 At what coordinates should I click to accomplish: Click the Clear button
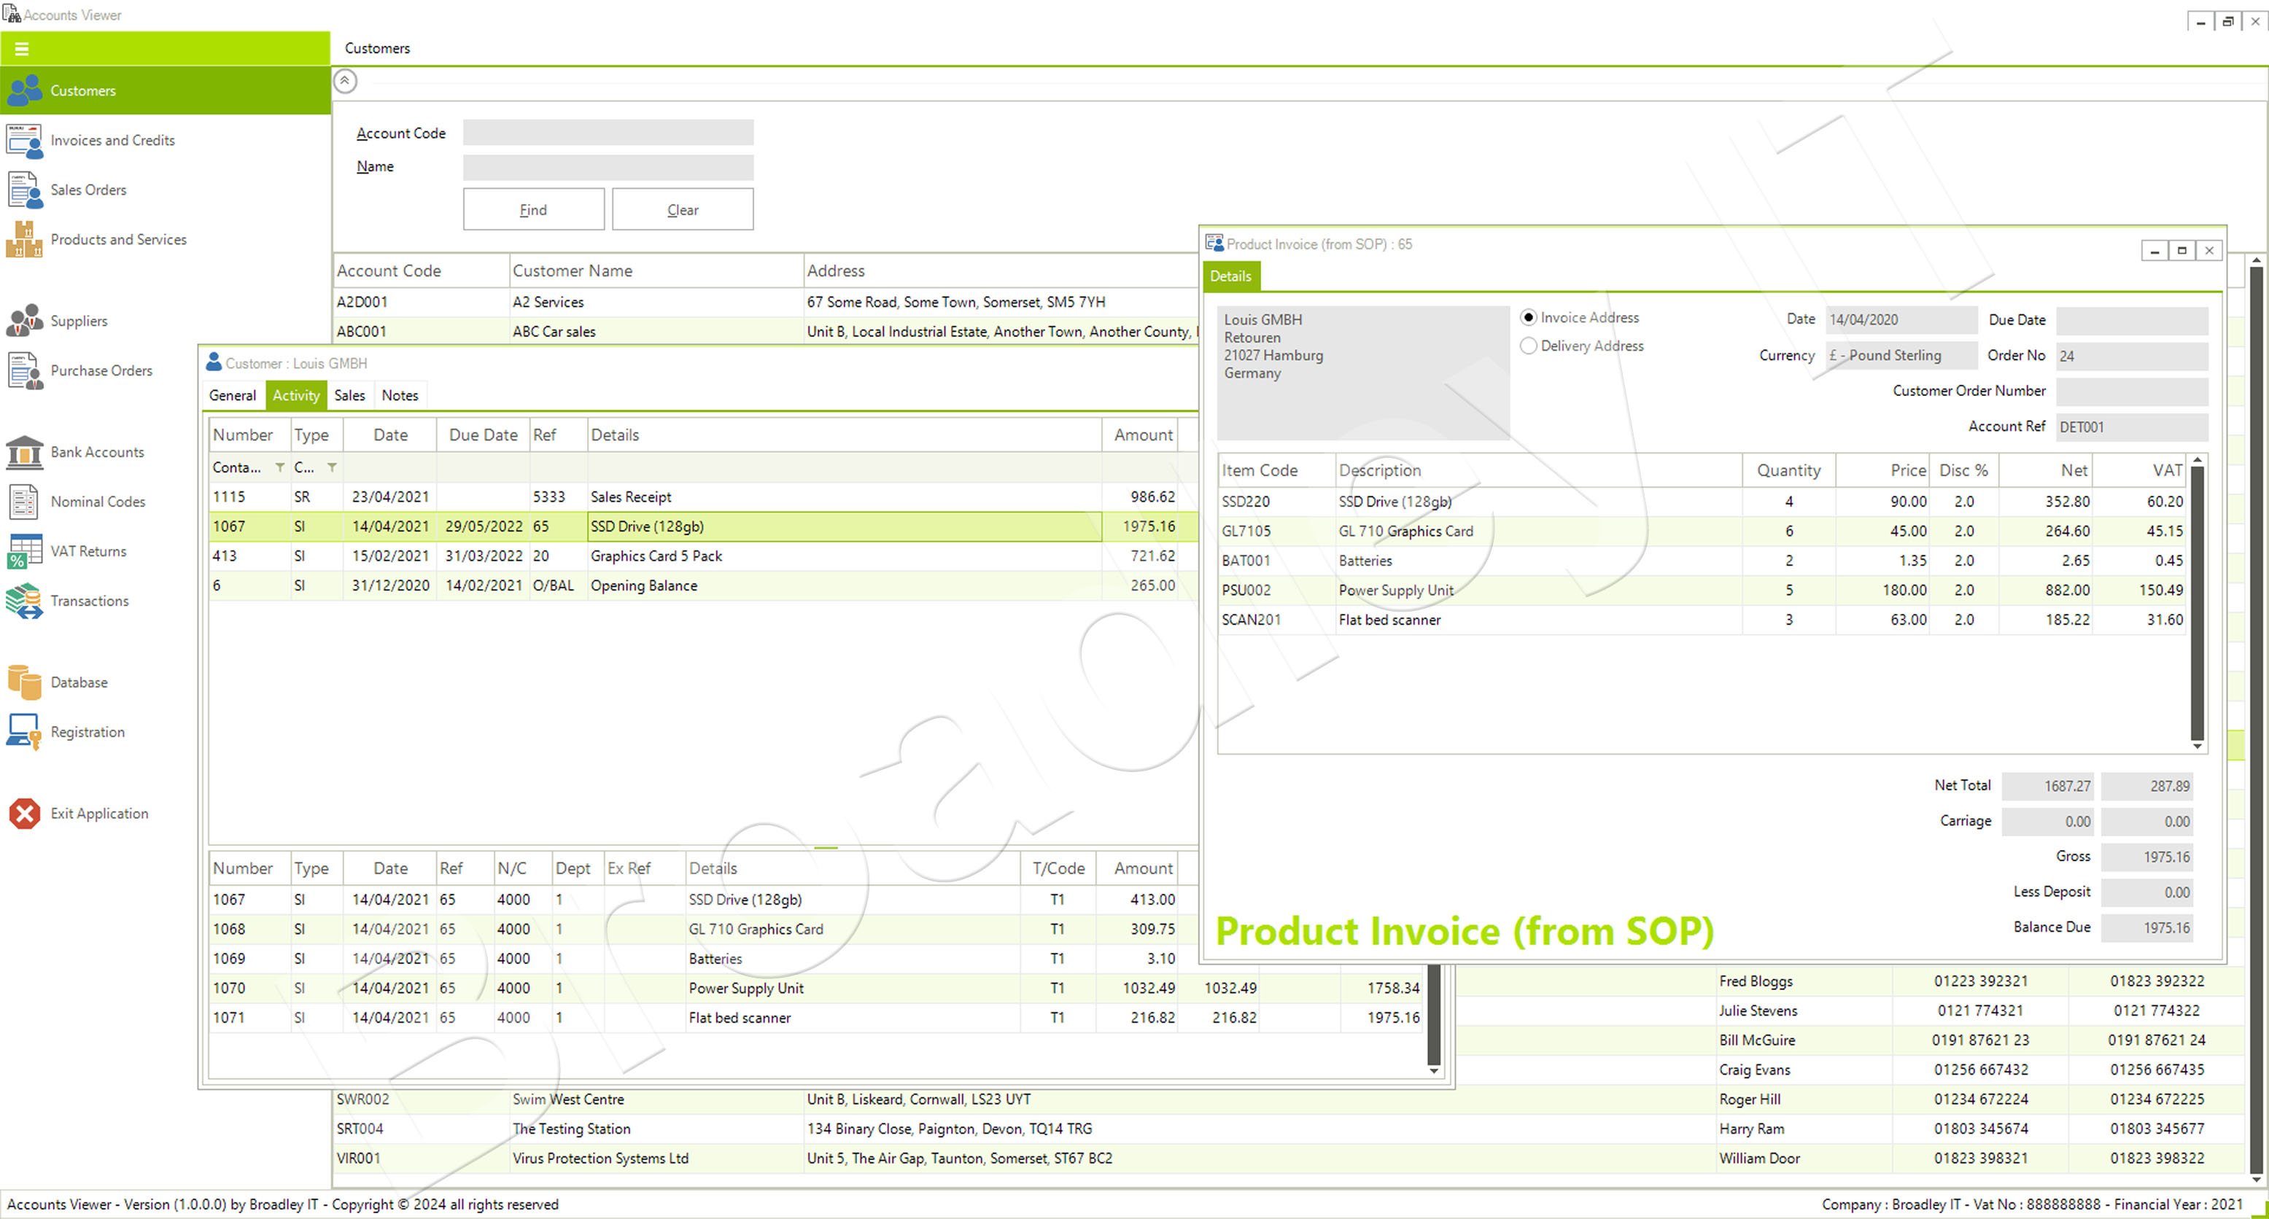685,209
